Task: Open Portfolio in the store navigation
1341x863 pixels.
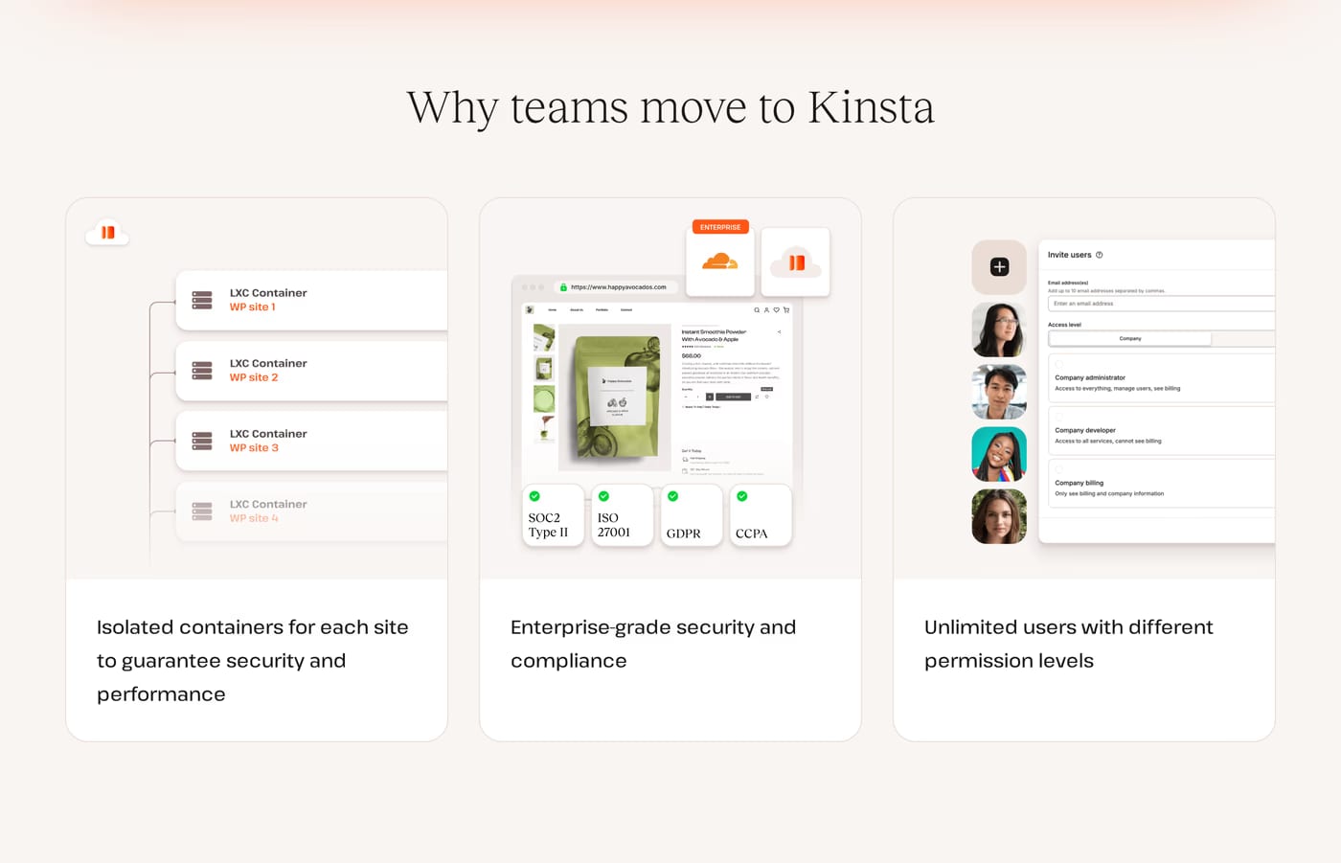Action: tap(602, 309)
